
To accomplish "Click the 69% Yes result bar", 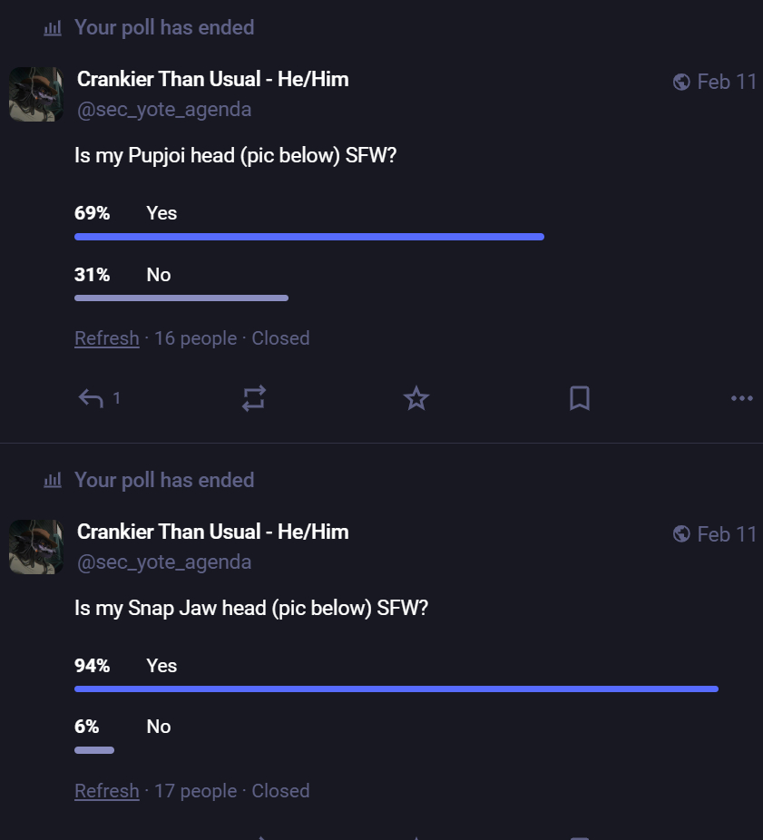I will tap(308, 237).
